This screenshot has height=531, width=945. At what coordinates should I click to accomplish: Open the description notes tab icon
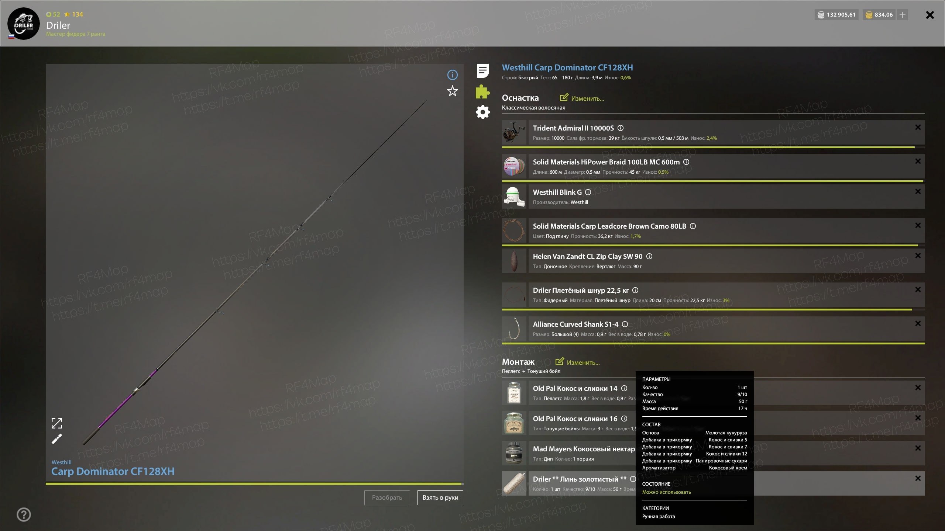(482, 70)
